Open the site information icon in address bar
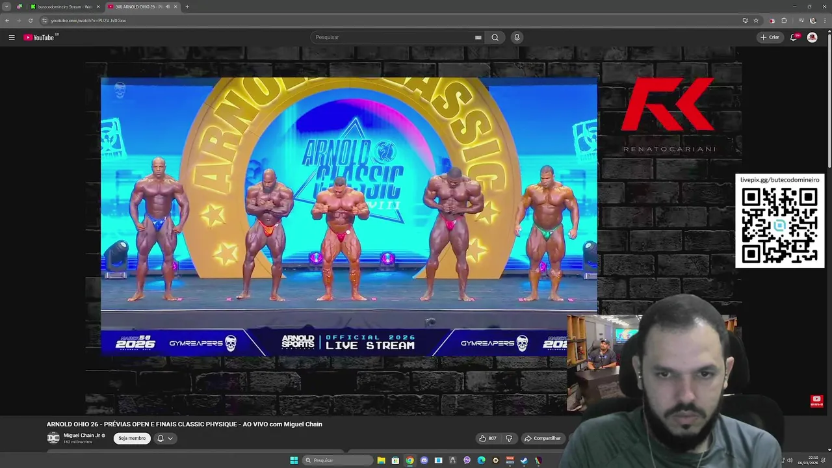832x468 pixels. 44,20
